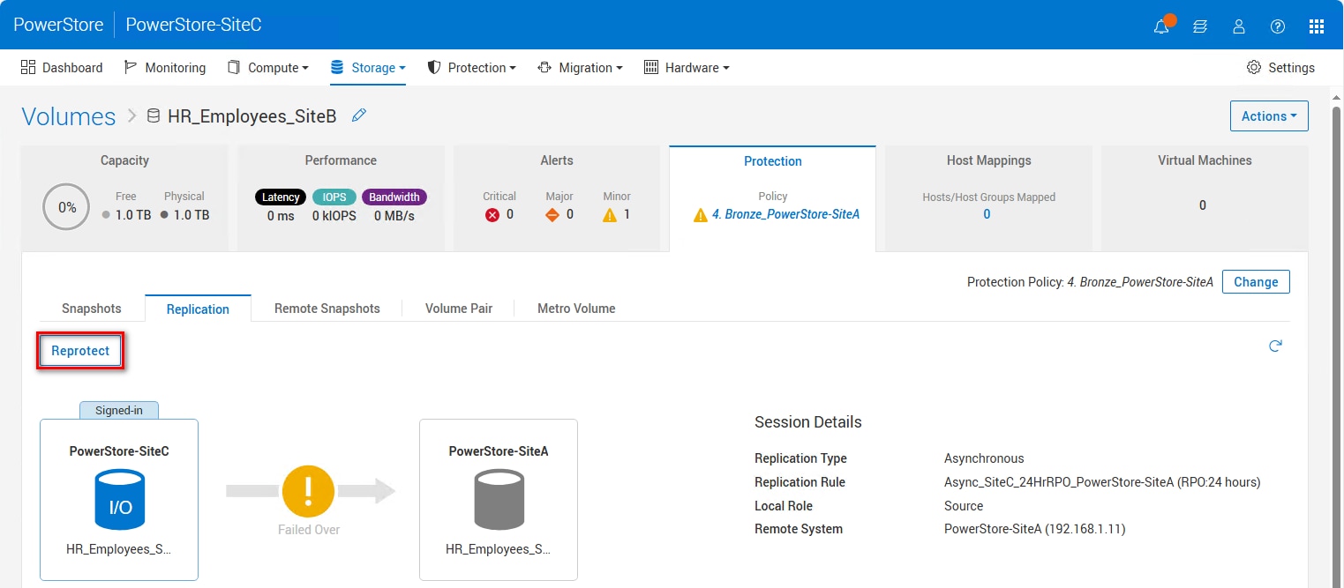Viewport: 1344px width, 588px height.
Task: Open 4. Bronze_PowerStore-SiteA policy link
Action: point(785,214)
